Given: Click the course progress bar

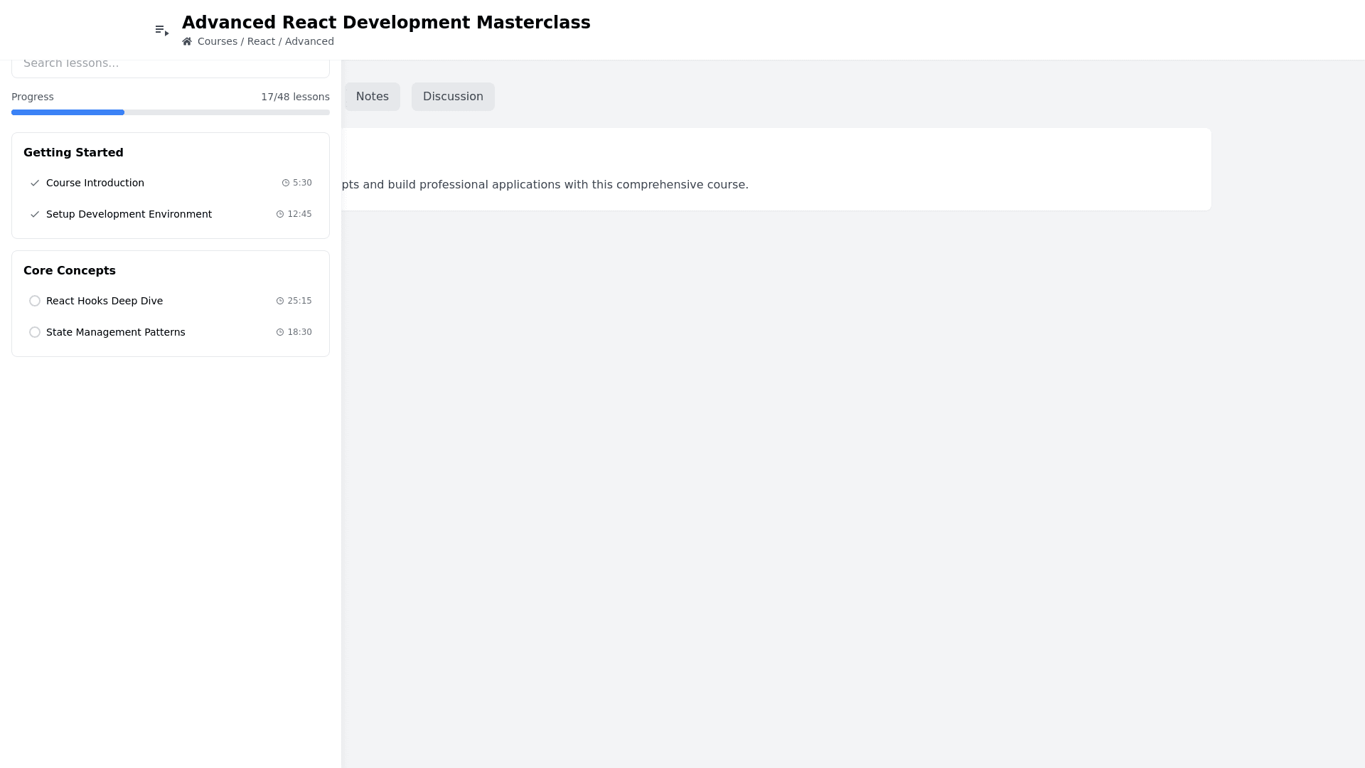Looking at the screenshot, I should tap(171, 112).
